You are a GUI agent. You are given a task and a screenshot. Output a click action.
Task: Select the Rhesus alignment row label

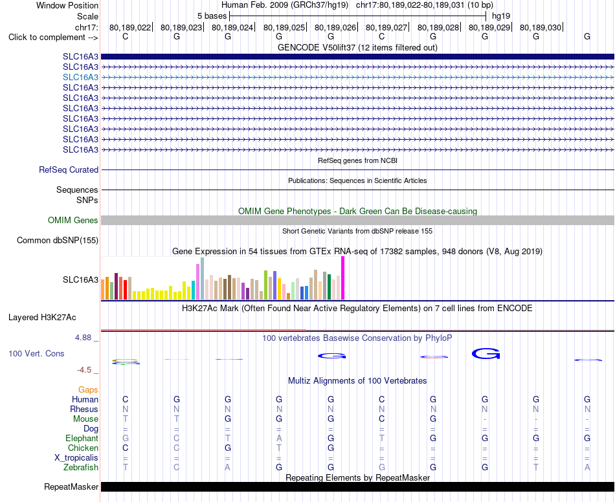84,409
